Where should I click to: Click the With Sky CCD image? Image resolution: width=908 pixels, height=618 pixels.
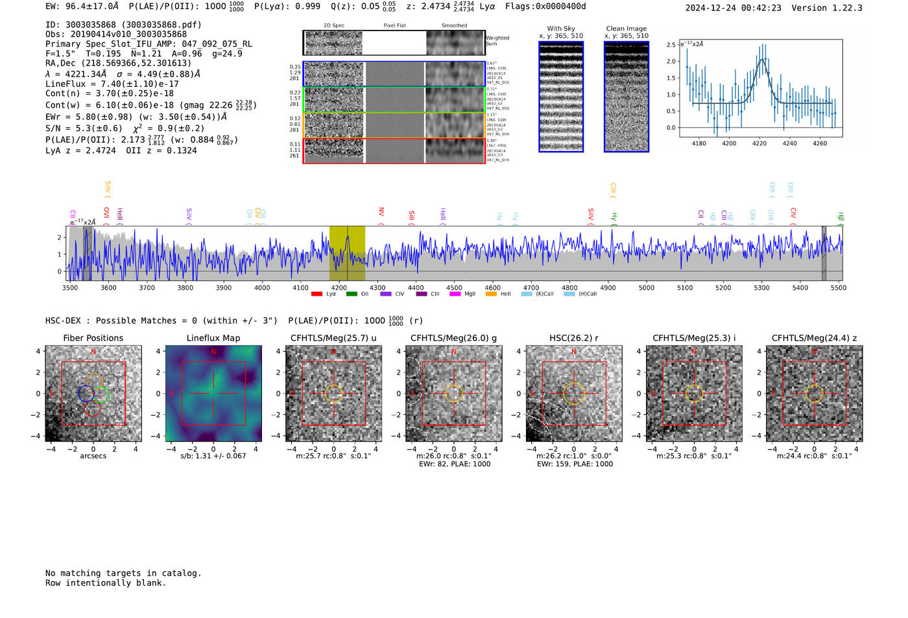coord(561,97)
